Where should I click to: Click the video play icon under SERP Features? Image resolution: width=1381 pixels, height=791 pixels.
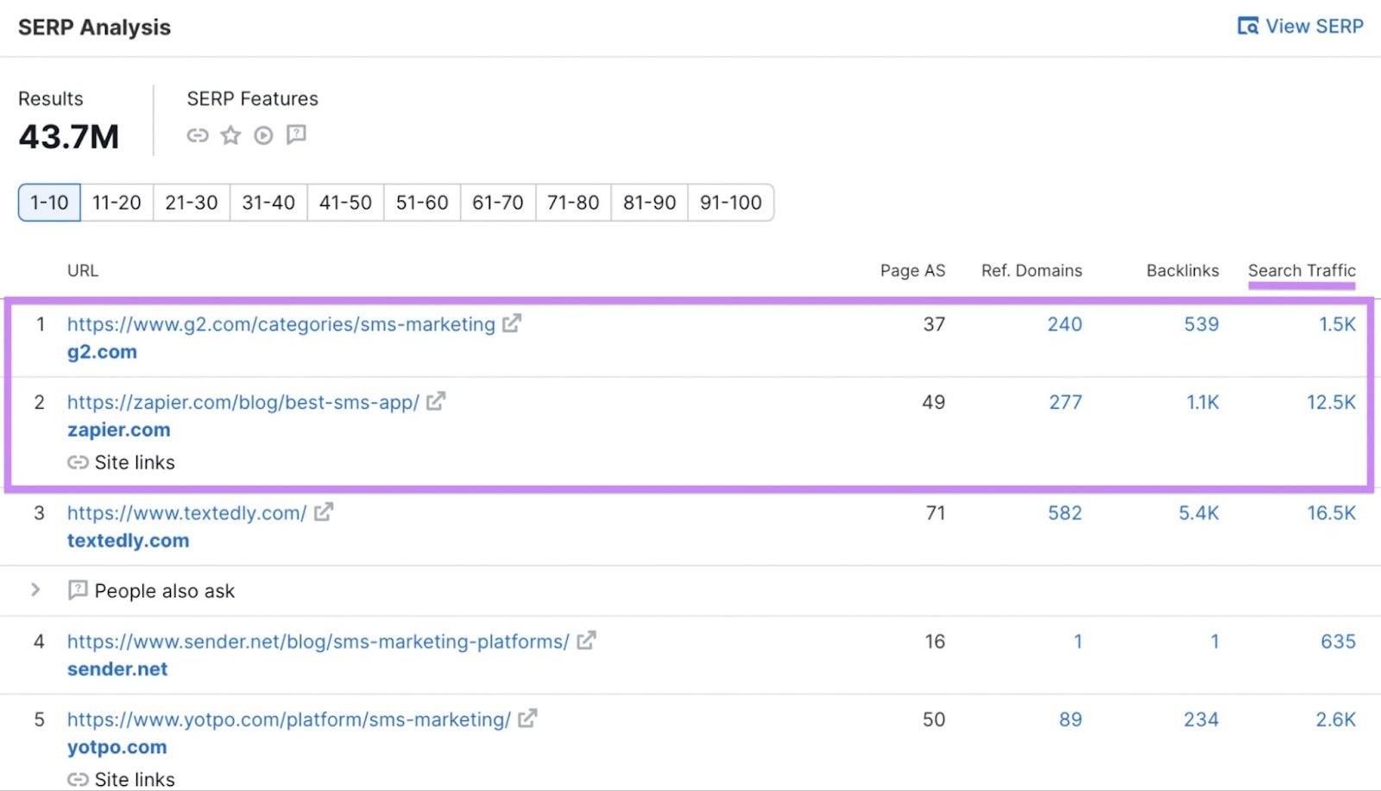tap(263, 135)
